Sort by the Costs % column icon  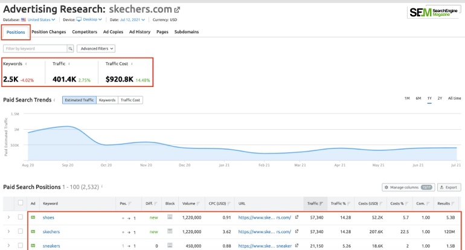click(x=406, y=204)
